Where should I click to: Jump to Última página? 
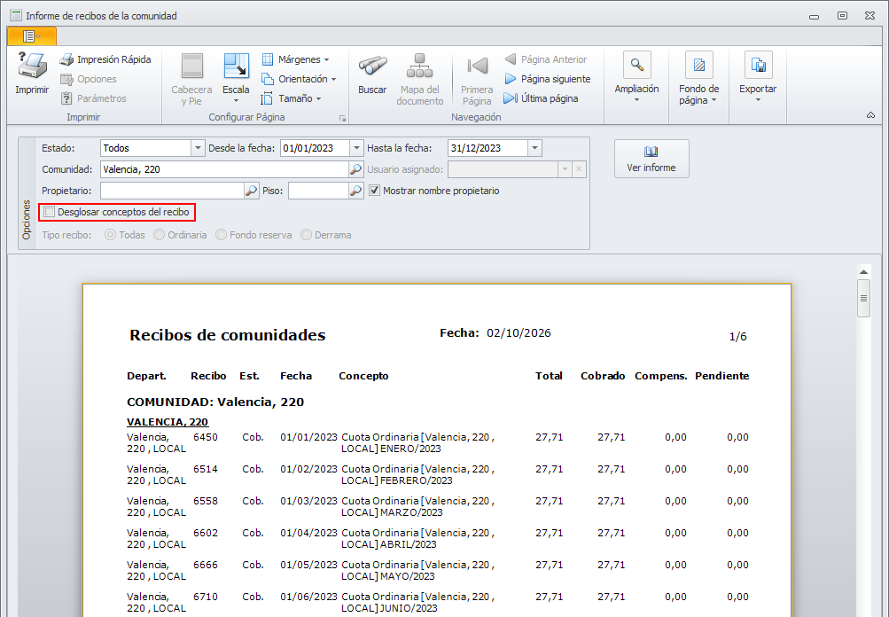click(542, 98)
